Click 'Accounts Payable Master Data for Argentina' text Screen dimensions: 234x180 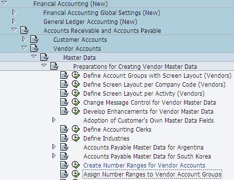(143, 148)
